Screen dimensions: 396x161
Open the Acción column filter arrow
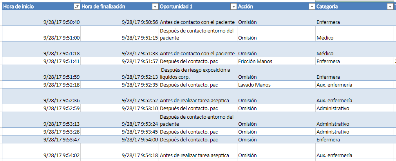pos(312,7)
